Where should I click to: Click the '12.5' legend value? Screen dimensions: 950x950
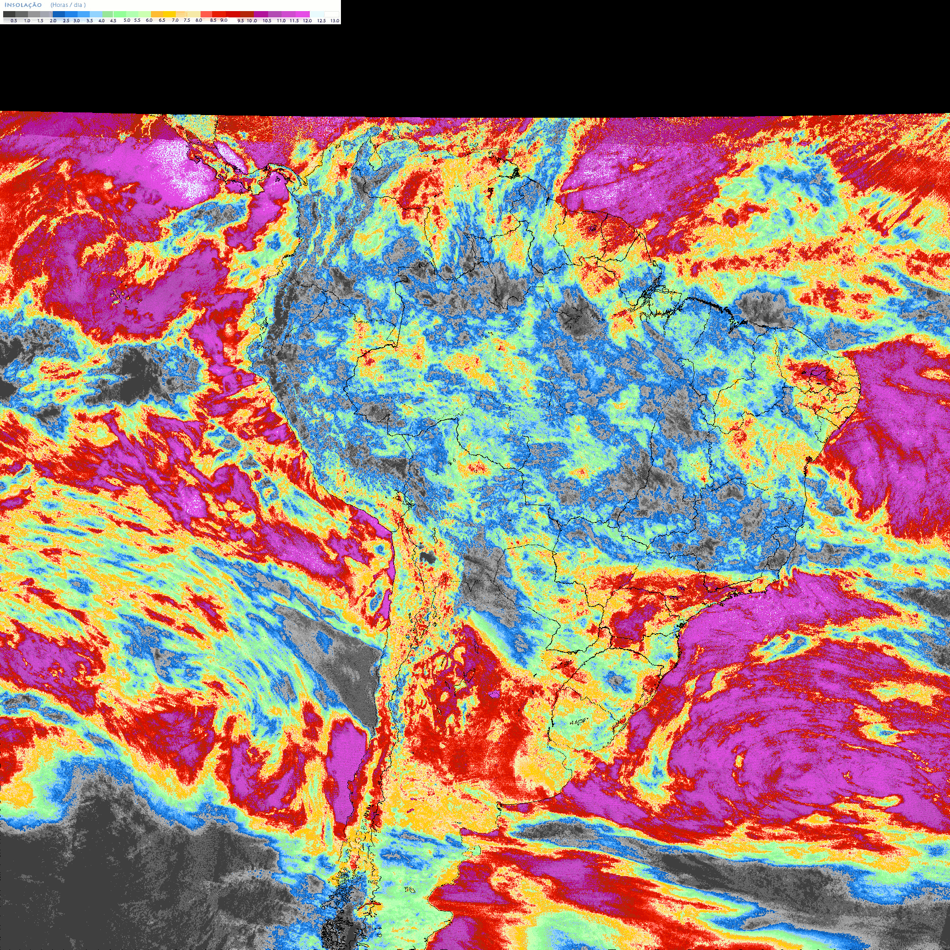tap(321, 21)
